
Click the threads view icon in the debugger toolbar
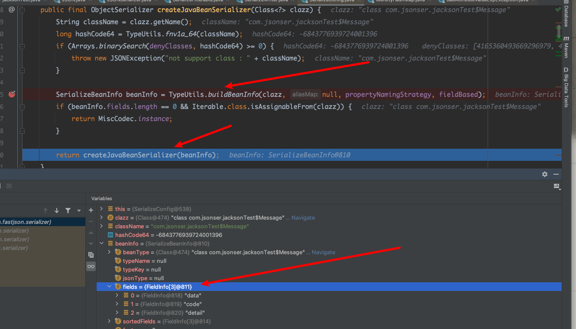(9, 186)
